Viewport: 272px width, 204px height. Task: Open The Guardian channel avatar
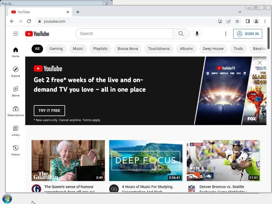click(x=36, y=188)
